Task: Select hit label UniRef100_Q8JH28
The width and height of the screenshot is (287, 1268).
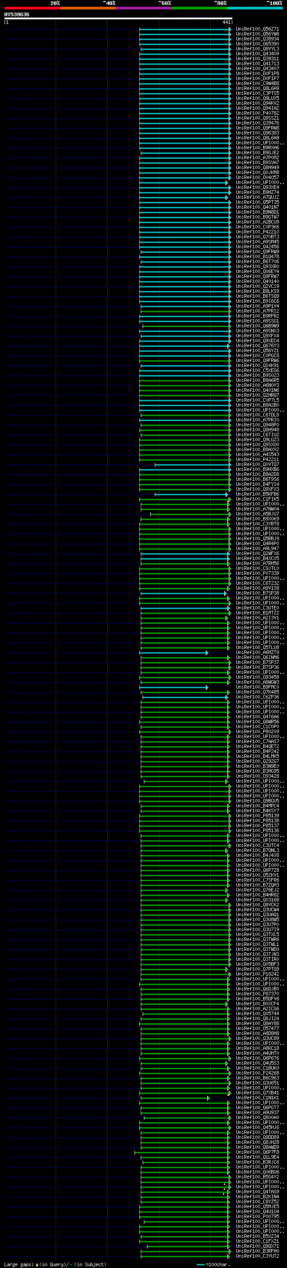Action: click(x=257, y=1142)
